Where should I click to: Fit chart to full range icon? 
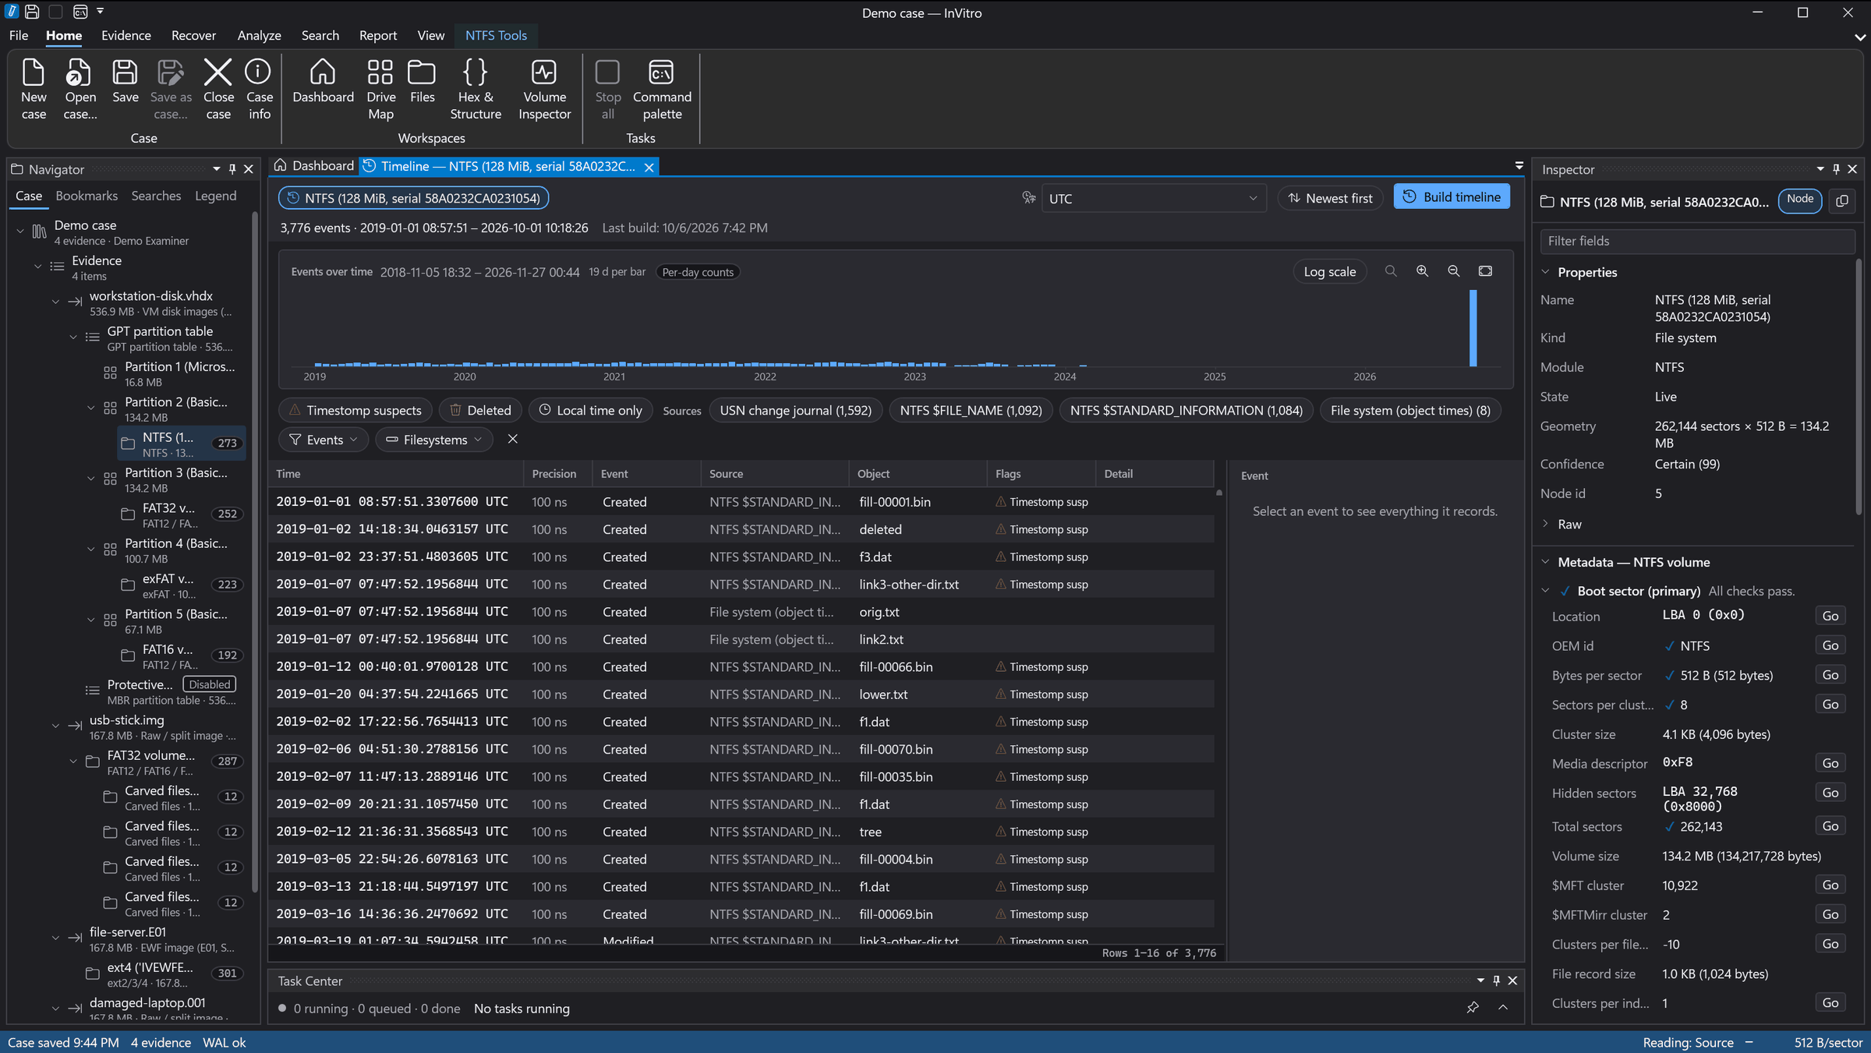tap(1485, 271)
